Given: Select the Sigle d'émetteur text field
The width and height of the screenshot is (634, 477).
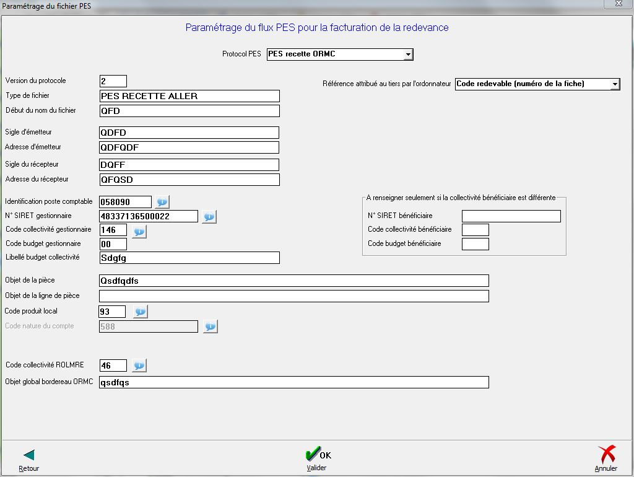Looking at the screenshot, I should coord(189,133).
